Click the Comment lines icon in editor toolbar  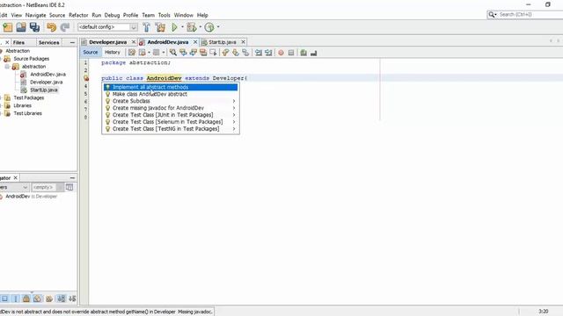pyautogui.click(x=303, y=53)
